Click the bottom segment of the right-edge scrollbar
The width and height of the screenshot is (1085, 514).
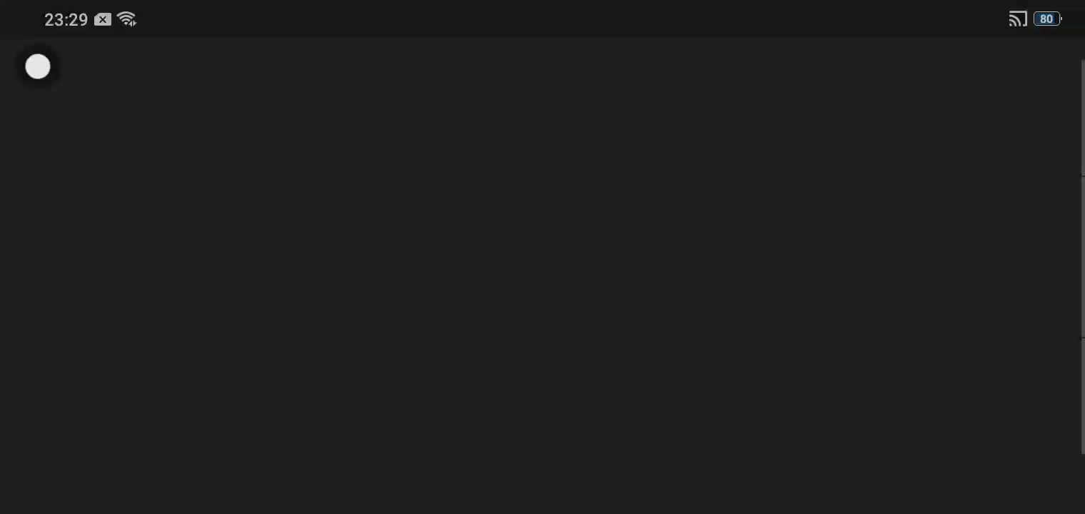pyautogui.click(x=1083, y=396)
